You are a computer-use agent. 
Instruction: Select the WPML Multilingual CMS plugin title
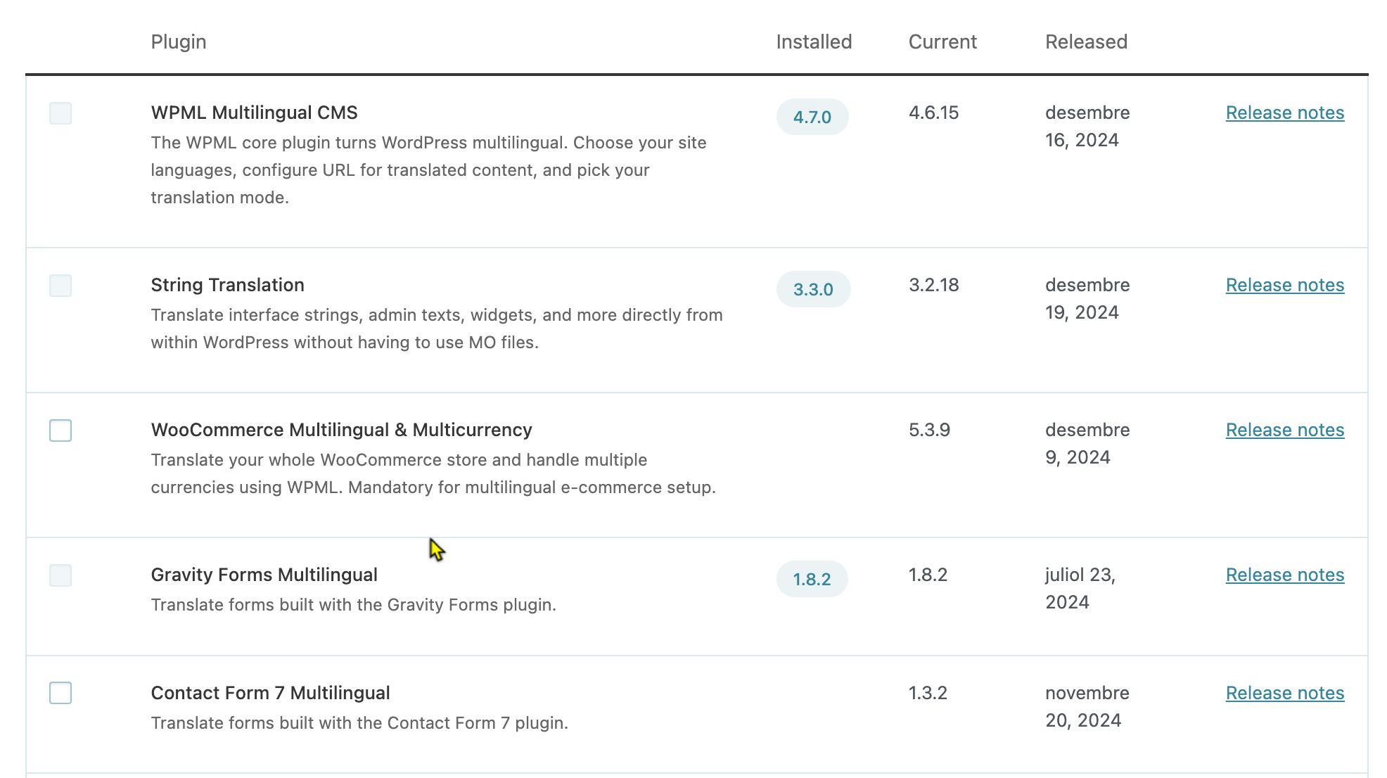click(x=254, y=113)
